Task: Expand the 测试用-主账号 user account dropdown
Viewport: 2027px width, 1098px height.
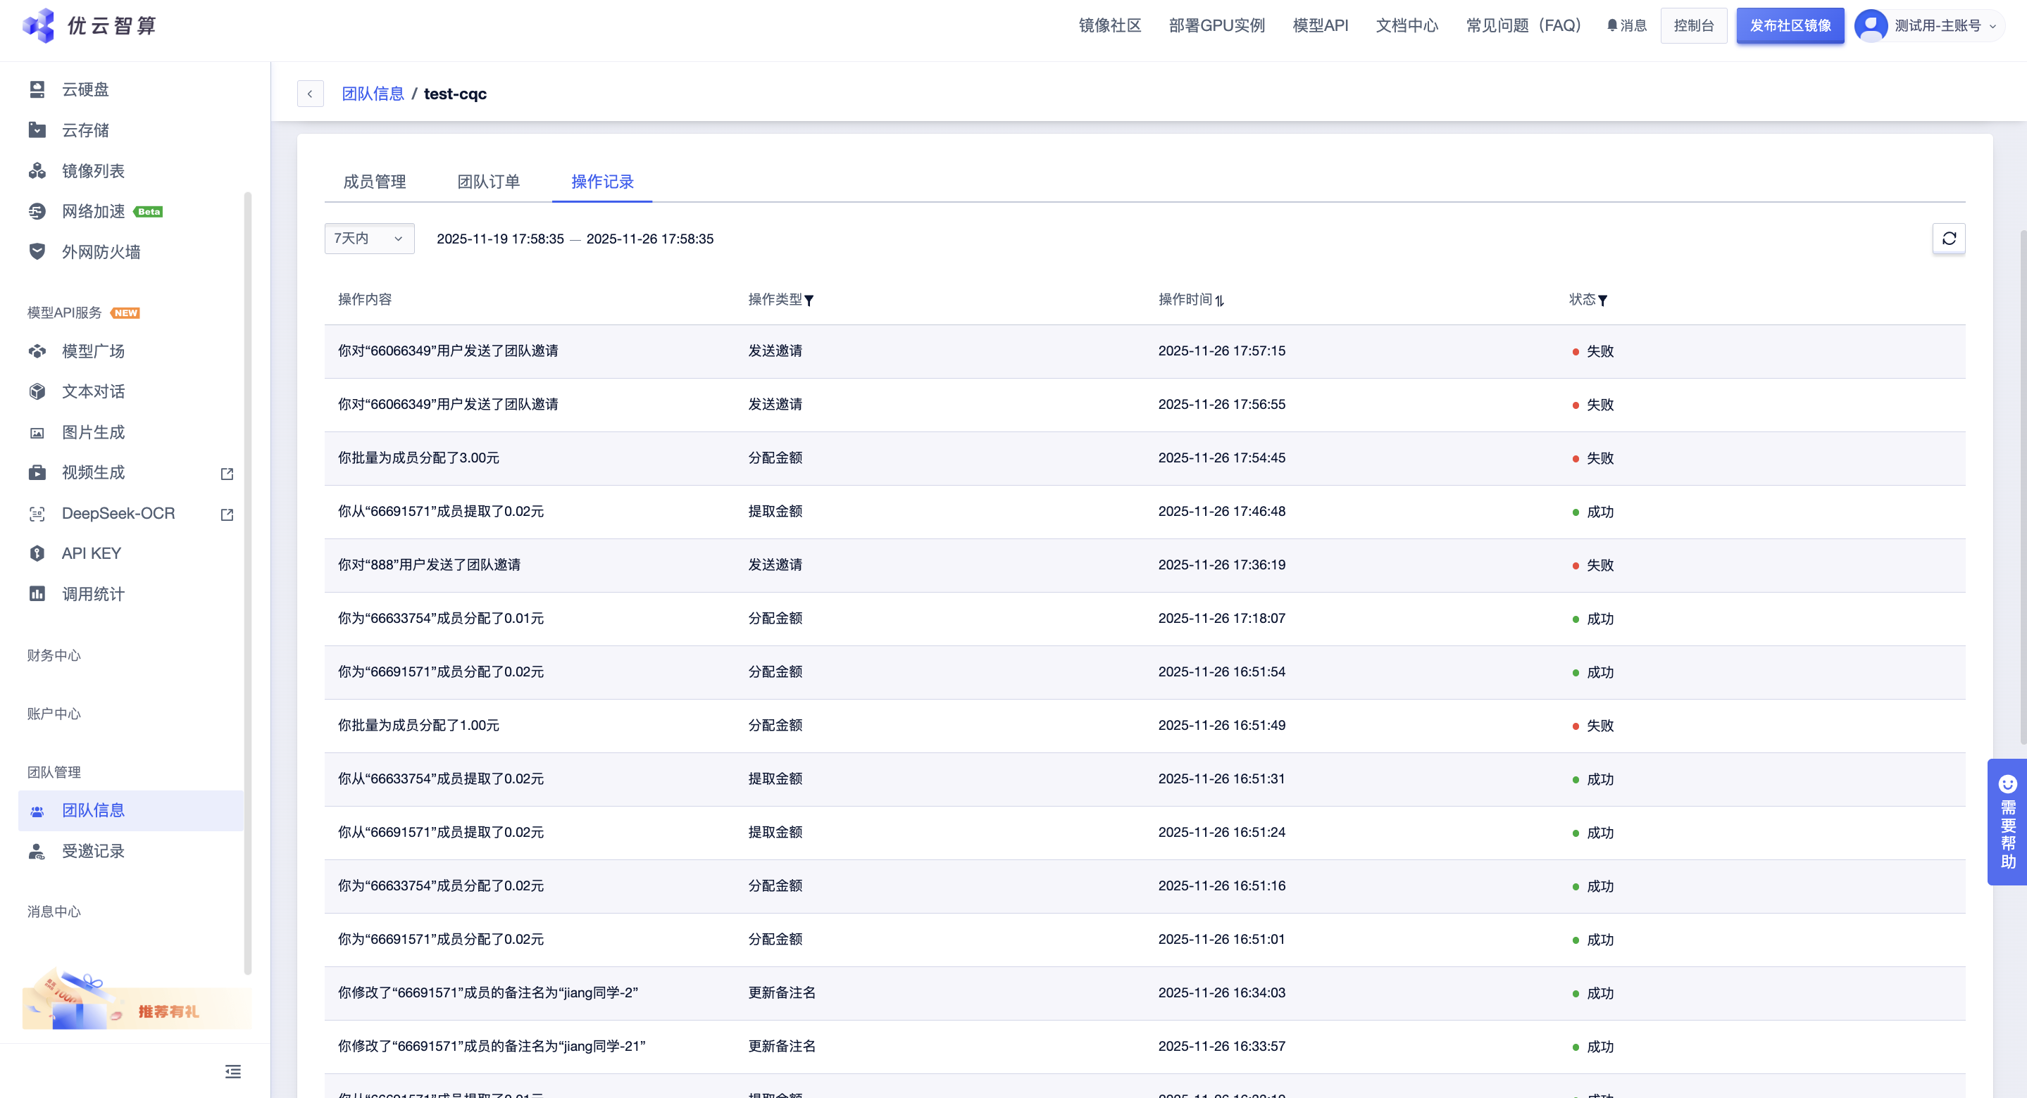Action: point(1938,25)
